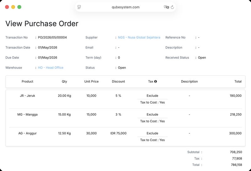251x171 pixels.
Task: Click the Total column header
Action: 238,81
